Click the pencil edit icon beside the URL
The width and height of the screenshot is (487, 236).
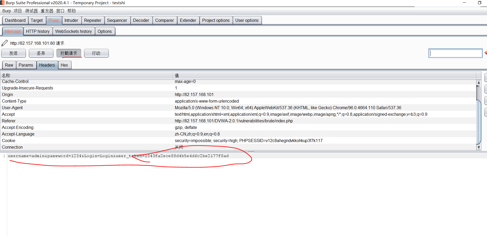(4, 43)
